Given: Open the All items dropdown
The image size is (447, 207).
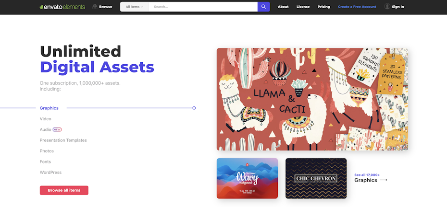Looking at the screenshot, I should click(x=134, y=7).
